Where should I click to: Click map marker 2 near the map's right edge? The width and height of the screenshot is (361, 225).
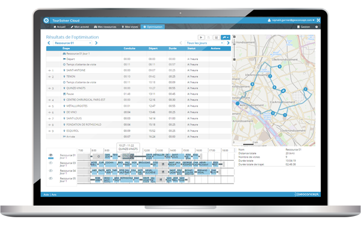pos(306,89)
